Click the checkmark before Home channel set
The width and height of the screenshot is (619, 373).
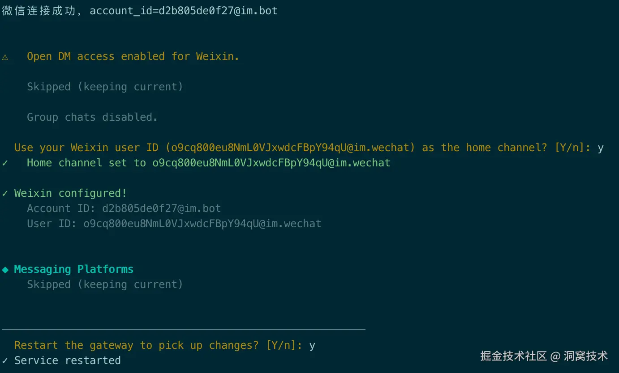click(x=5, y=163)
